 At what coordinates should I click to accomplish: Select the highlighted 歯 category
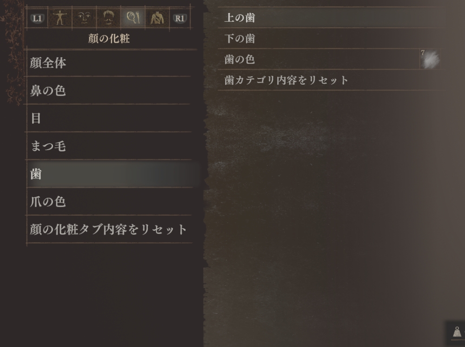(x=110, y=174)
